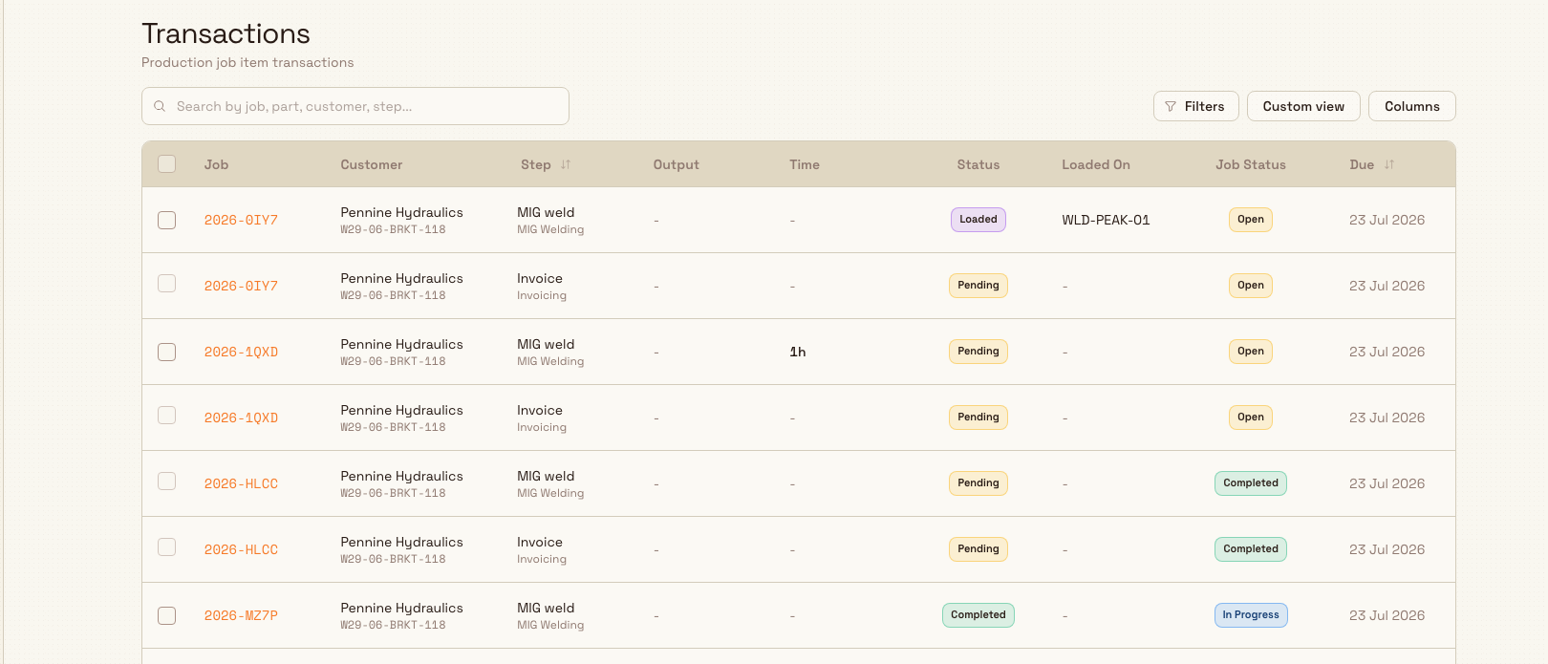
Task: Click the 1h time value
Action: coord(798,352)
